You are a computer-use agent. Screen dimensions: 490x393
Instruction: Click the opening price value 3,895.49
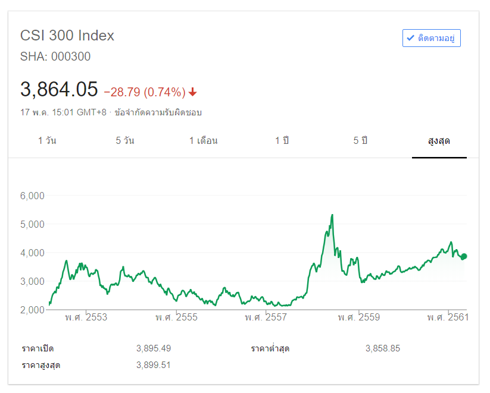(154, 348)
